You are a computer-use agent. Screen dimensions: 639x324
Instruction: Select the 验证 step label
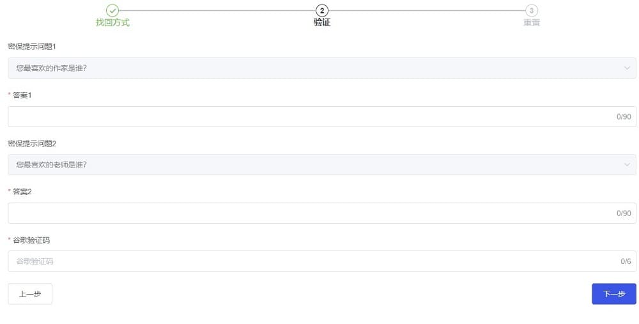[322, 22]
